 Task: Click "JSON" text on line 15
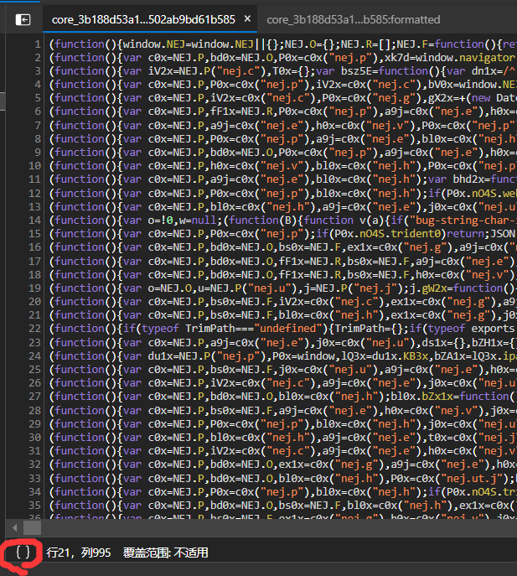[x=503, y=234]
